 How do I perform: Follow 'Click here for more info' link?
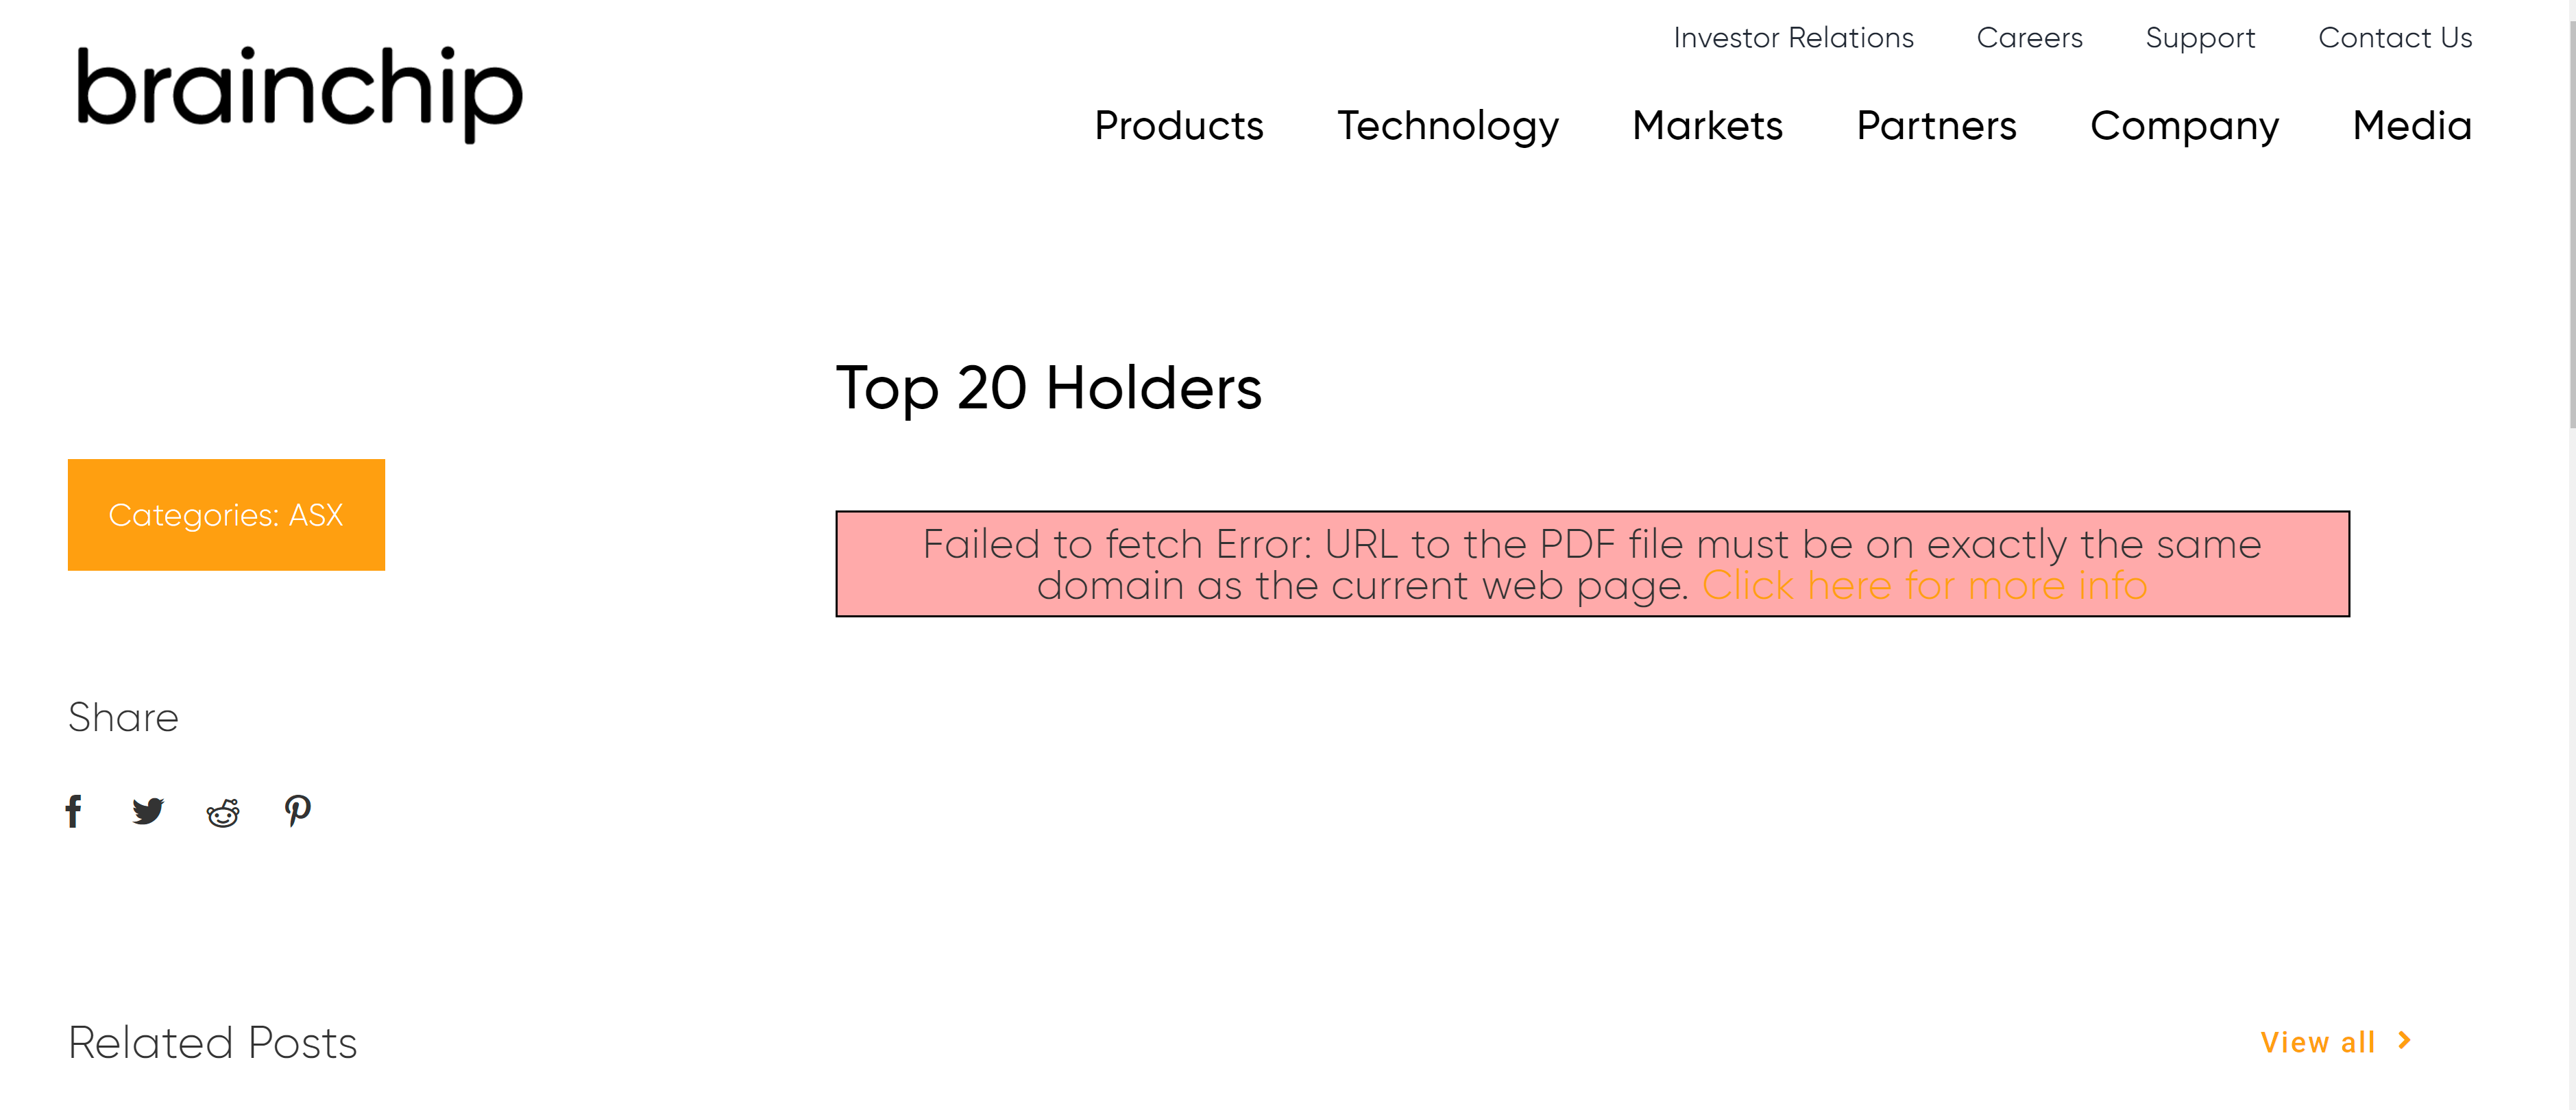[1924, 586]
